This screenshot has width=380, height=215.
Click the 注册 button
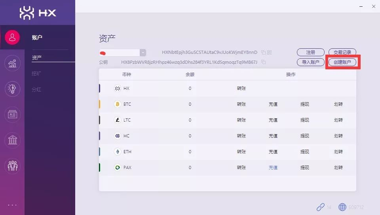coord(310,52)
